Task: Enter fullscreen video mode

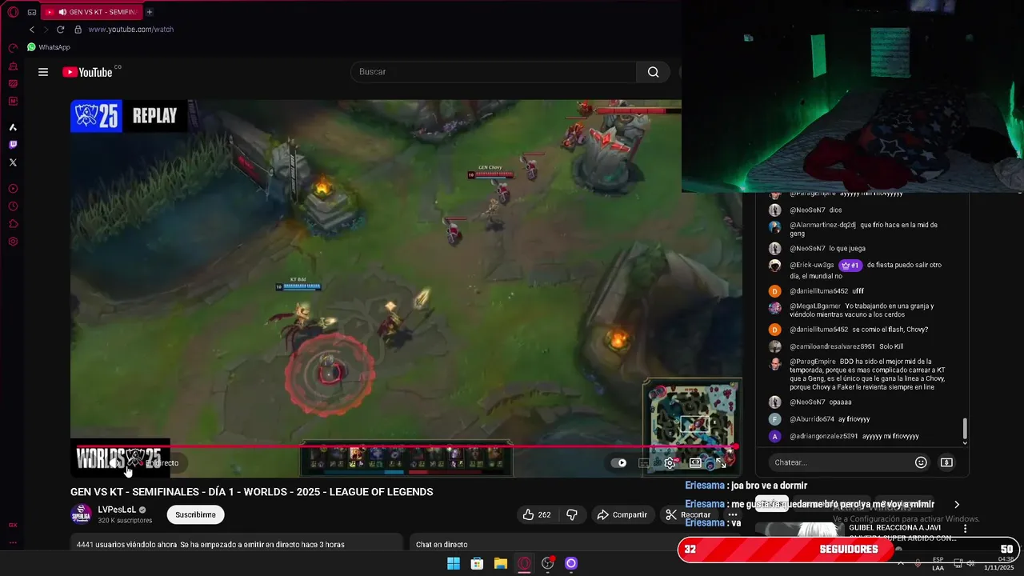Action: (x=721, y=462)
